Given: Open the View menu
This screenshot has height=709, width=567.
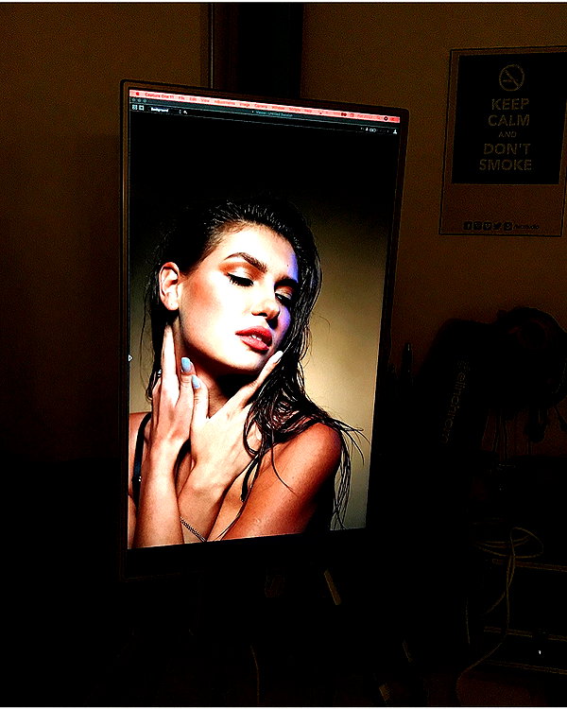Looking at the screenshot, I should (x=205, y=100).
